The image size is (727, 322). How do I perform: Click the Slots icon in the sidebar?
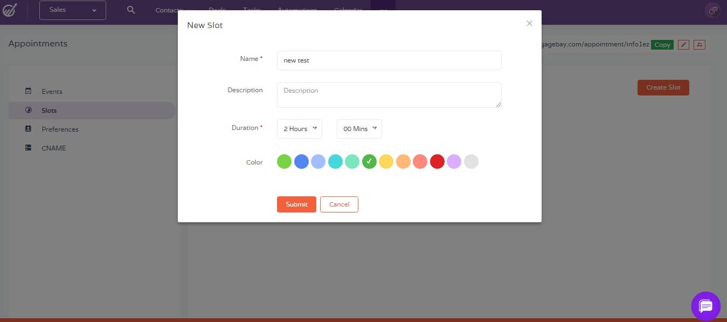point(29,110)
